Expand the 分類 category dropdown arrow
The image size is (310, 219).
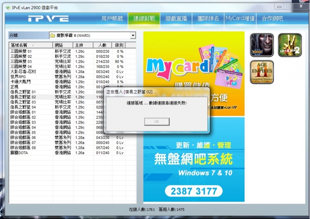pyautogui.click(x=133, y=36)
